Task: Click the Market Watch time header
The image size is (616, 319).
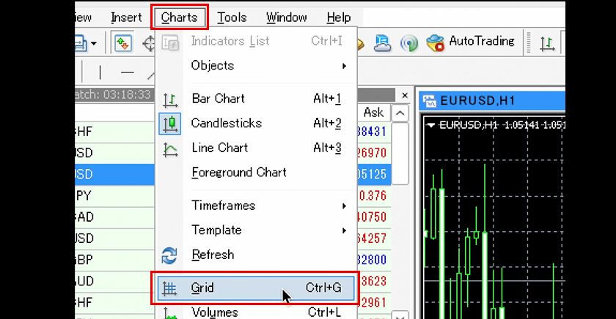Action: tap(113, 95)
